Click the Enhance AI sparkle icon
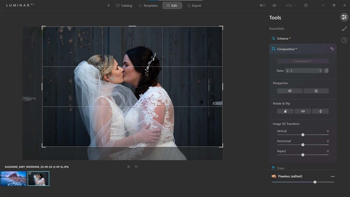The image size is (350, 197). coord(273,39)
